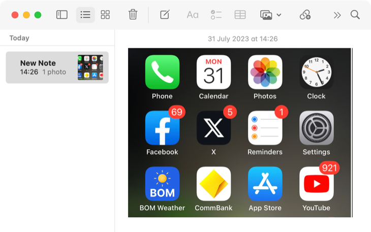
Task: Select the New Note list entry
Action: coord(46,68)
